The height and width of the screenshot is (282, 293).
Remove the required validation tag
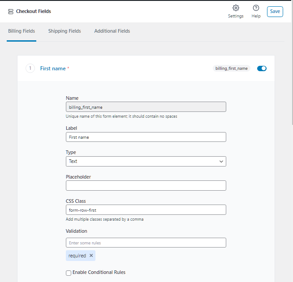(91, 256)
